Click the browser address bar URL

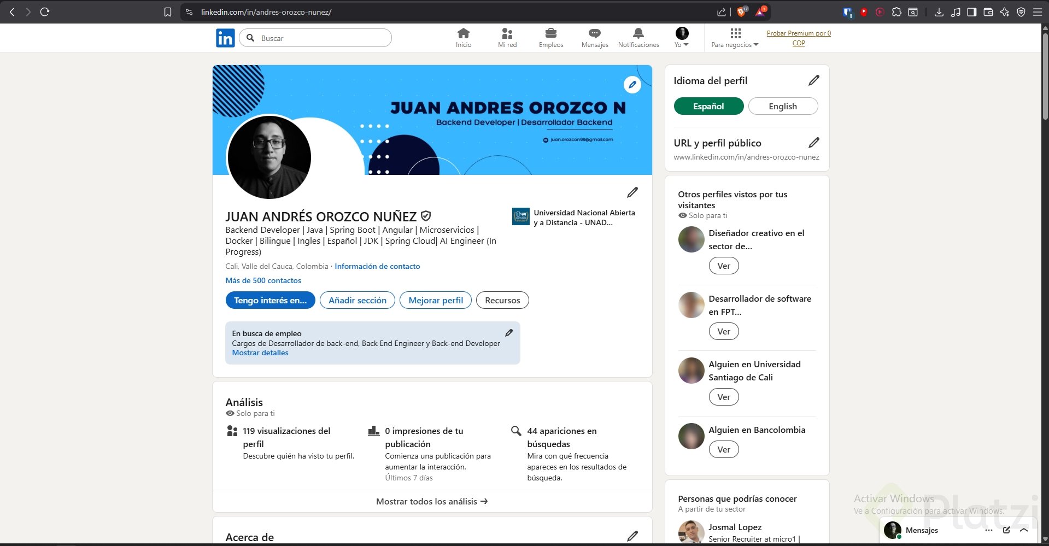(266, 12)
